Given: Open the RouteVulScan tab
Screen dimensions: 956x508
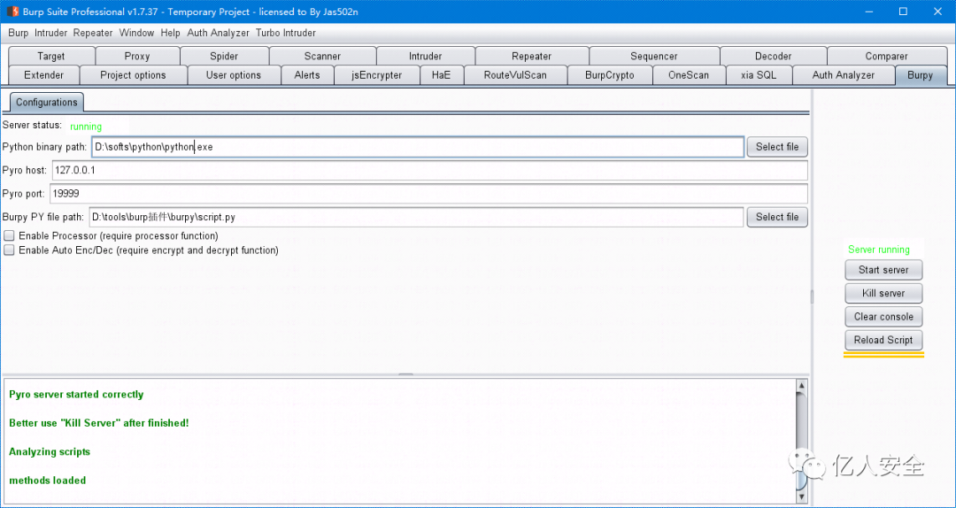Looking at the screenshot, I should click(515, 75).
